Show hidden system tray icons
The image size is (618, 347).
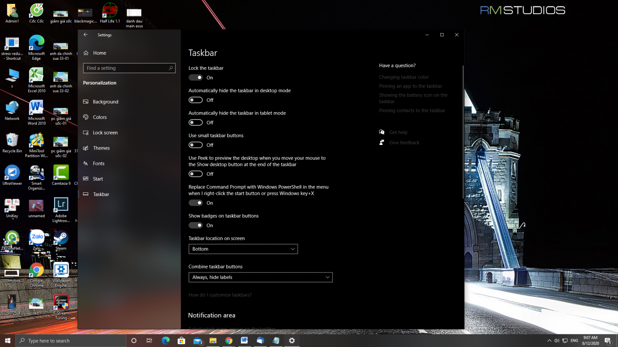(549, 340)
